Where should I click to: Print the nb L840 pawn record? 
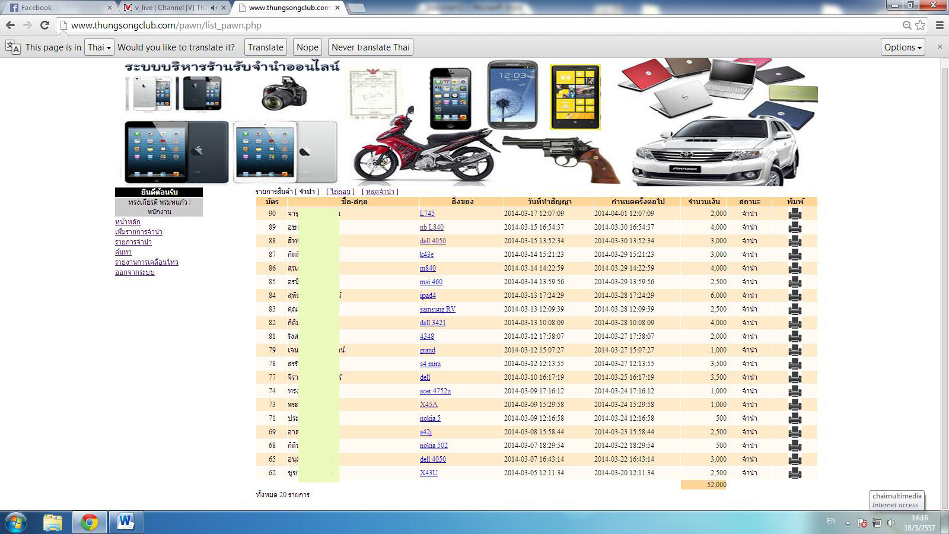(x=795, y=227)
